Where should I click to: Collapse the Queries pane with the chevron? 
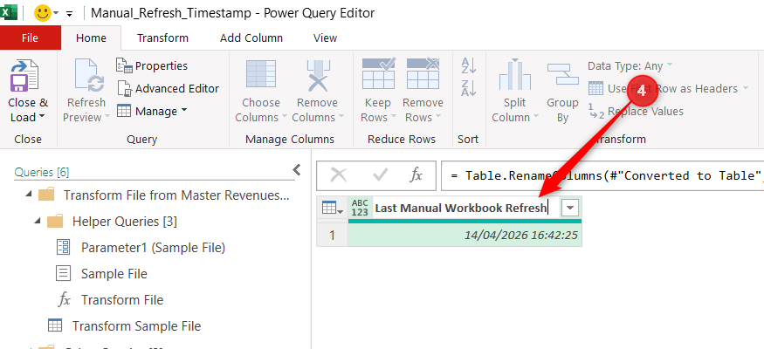coord(296,170)
